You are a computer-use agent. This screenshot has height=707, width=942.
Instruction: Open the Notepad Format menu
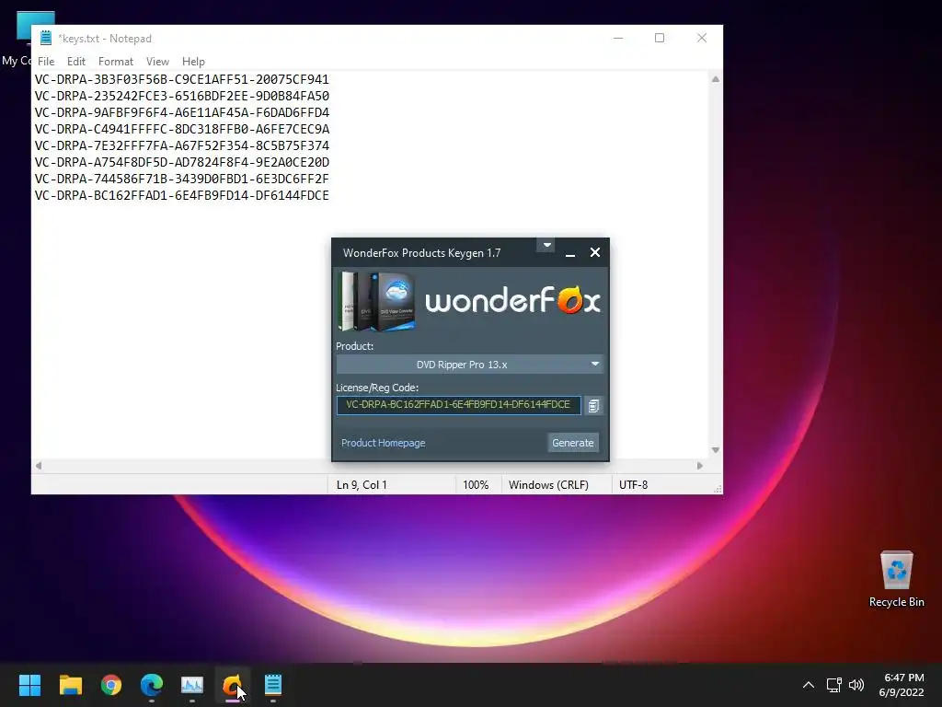click(x=115, y=62)
